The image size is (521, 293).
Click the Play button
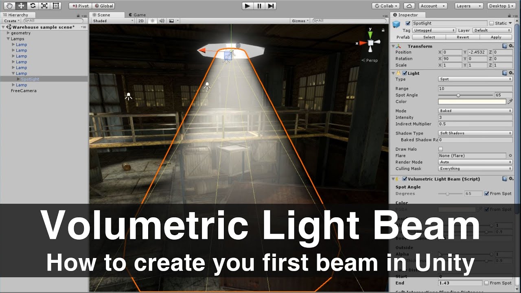tap(247, 6)
